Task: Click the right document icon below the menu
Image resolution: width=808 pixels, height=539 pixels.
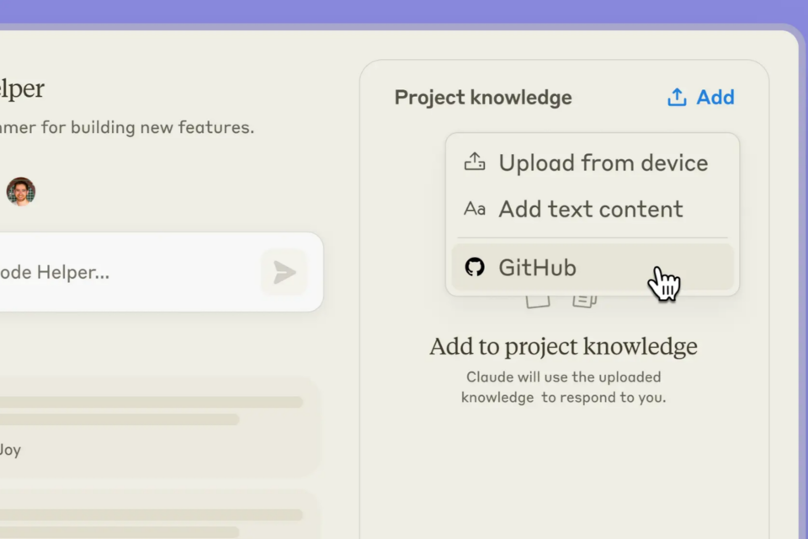Action: 585,300
